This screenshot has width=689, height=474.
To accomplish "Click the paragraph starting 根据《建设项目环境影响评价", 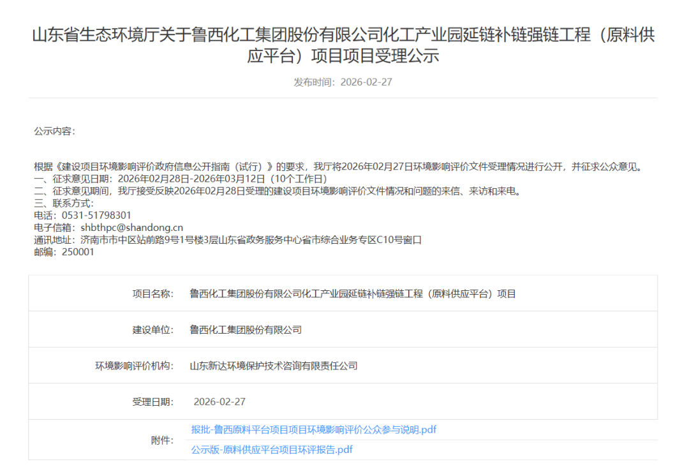I will point(339,167).
